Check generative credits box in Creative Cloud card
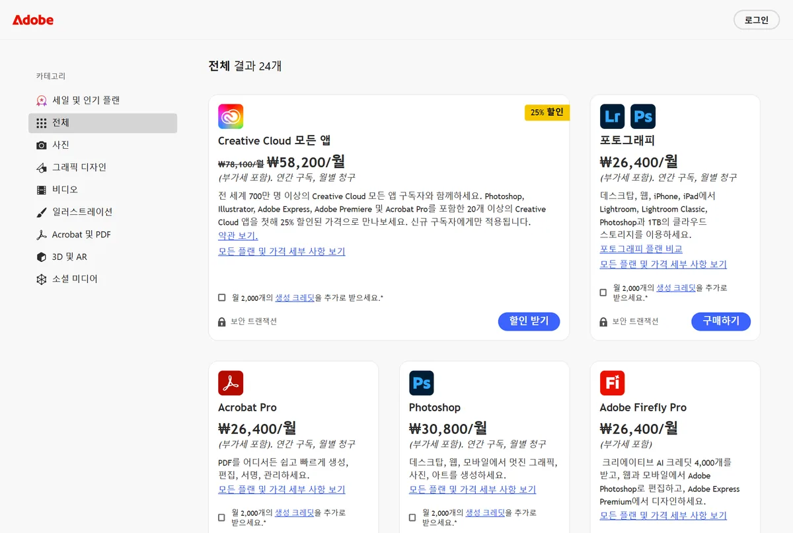Screen dimensions: 793x533 pyautogui.click(x=222, y=298)
